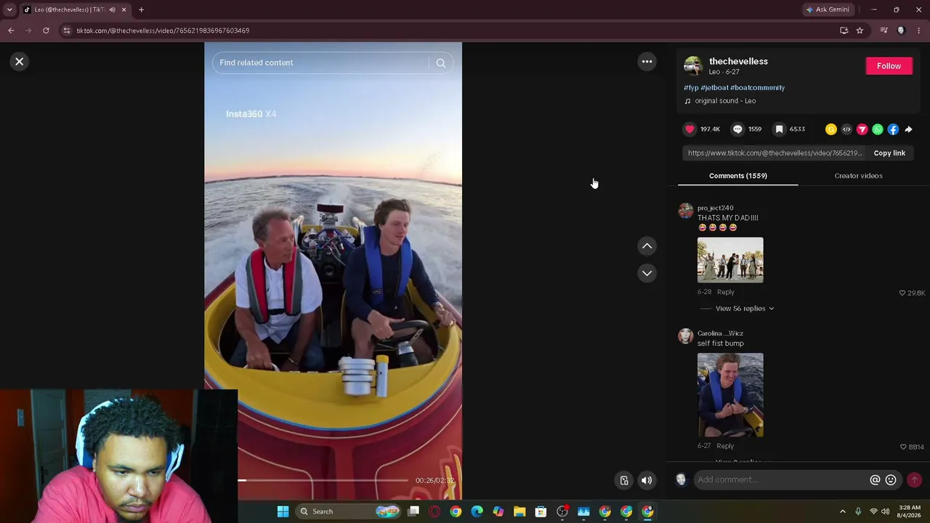
Task: Follow thechevelless
Action: click(x=889, y=66)
